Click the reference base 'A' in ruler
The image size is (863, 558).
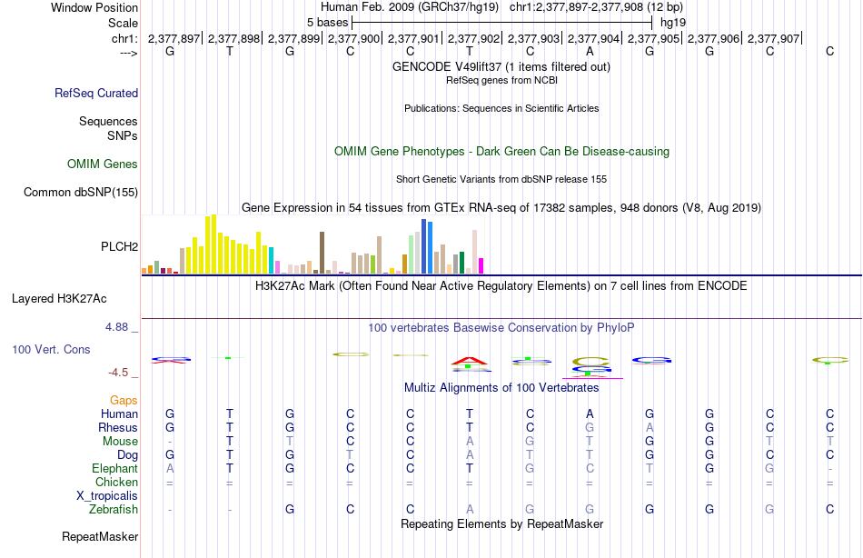coord(590,52)
